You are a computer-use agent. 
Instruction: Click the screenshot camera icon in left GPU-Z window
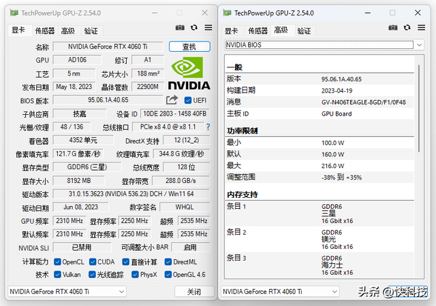coord(180,27)
